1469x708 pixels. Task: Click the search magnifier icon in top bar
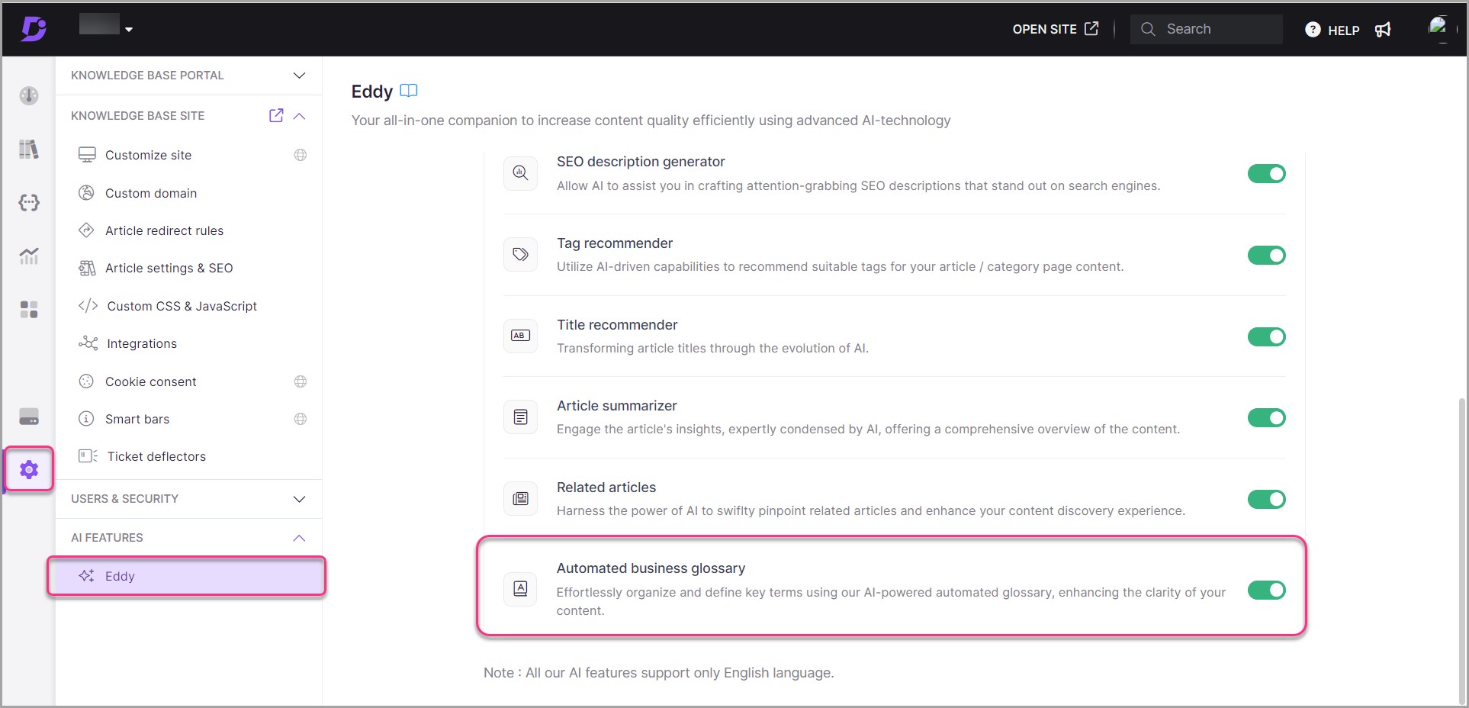(x=1148, y=29)
